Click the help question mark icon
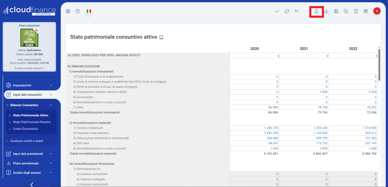388x187 pixels. coord(78,11)
